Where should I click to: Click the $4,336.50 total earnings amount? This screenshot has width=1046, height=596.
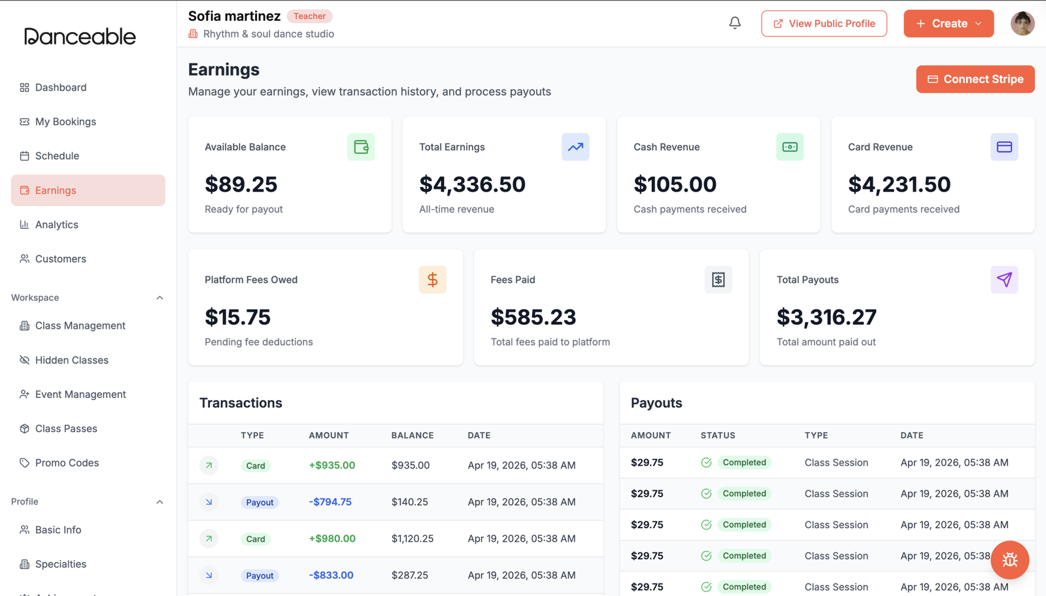(472, 184)
